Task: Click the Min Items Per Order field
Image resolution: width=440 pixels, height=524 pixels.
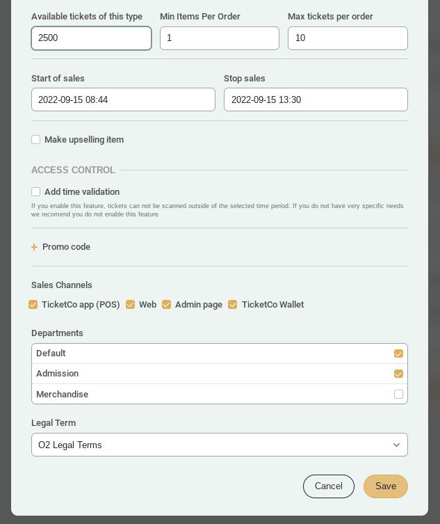Action: point(219,38)
